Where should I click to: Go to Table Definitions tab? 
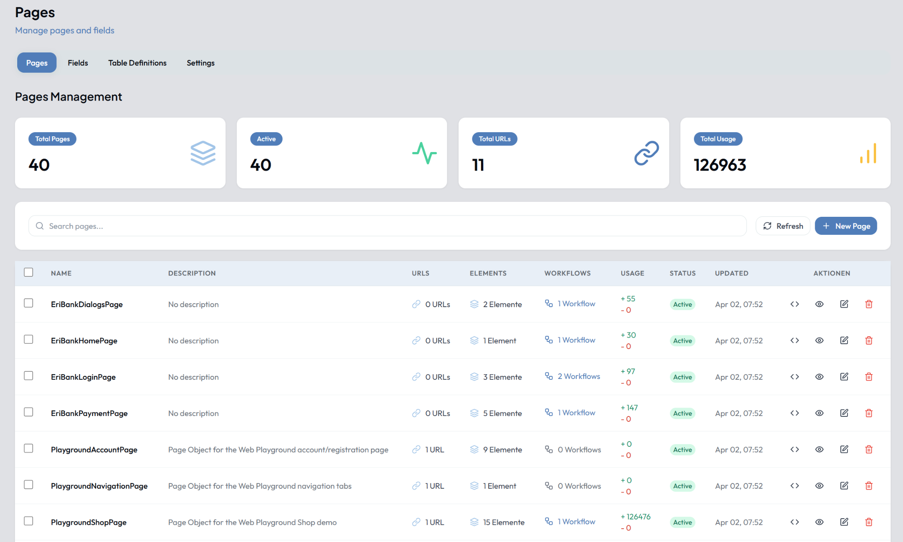pyautogui.click(x=137, y=63)
